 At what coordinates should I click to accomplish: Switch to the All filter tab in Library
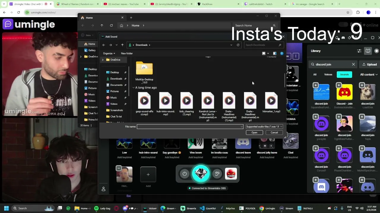pos(315,75)
